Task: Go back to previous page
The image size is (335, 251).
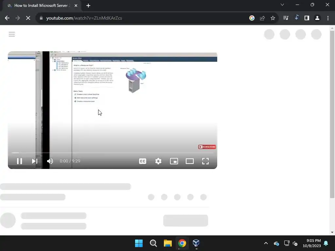Action: (7, 18)
